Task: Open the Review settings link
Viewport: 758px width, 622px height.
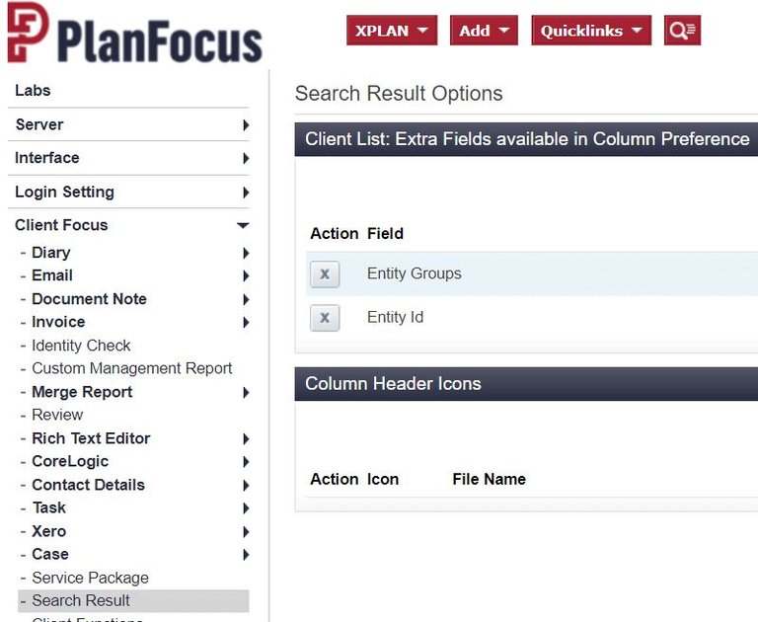Action: pyautogui.click(x=57, y=415)
